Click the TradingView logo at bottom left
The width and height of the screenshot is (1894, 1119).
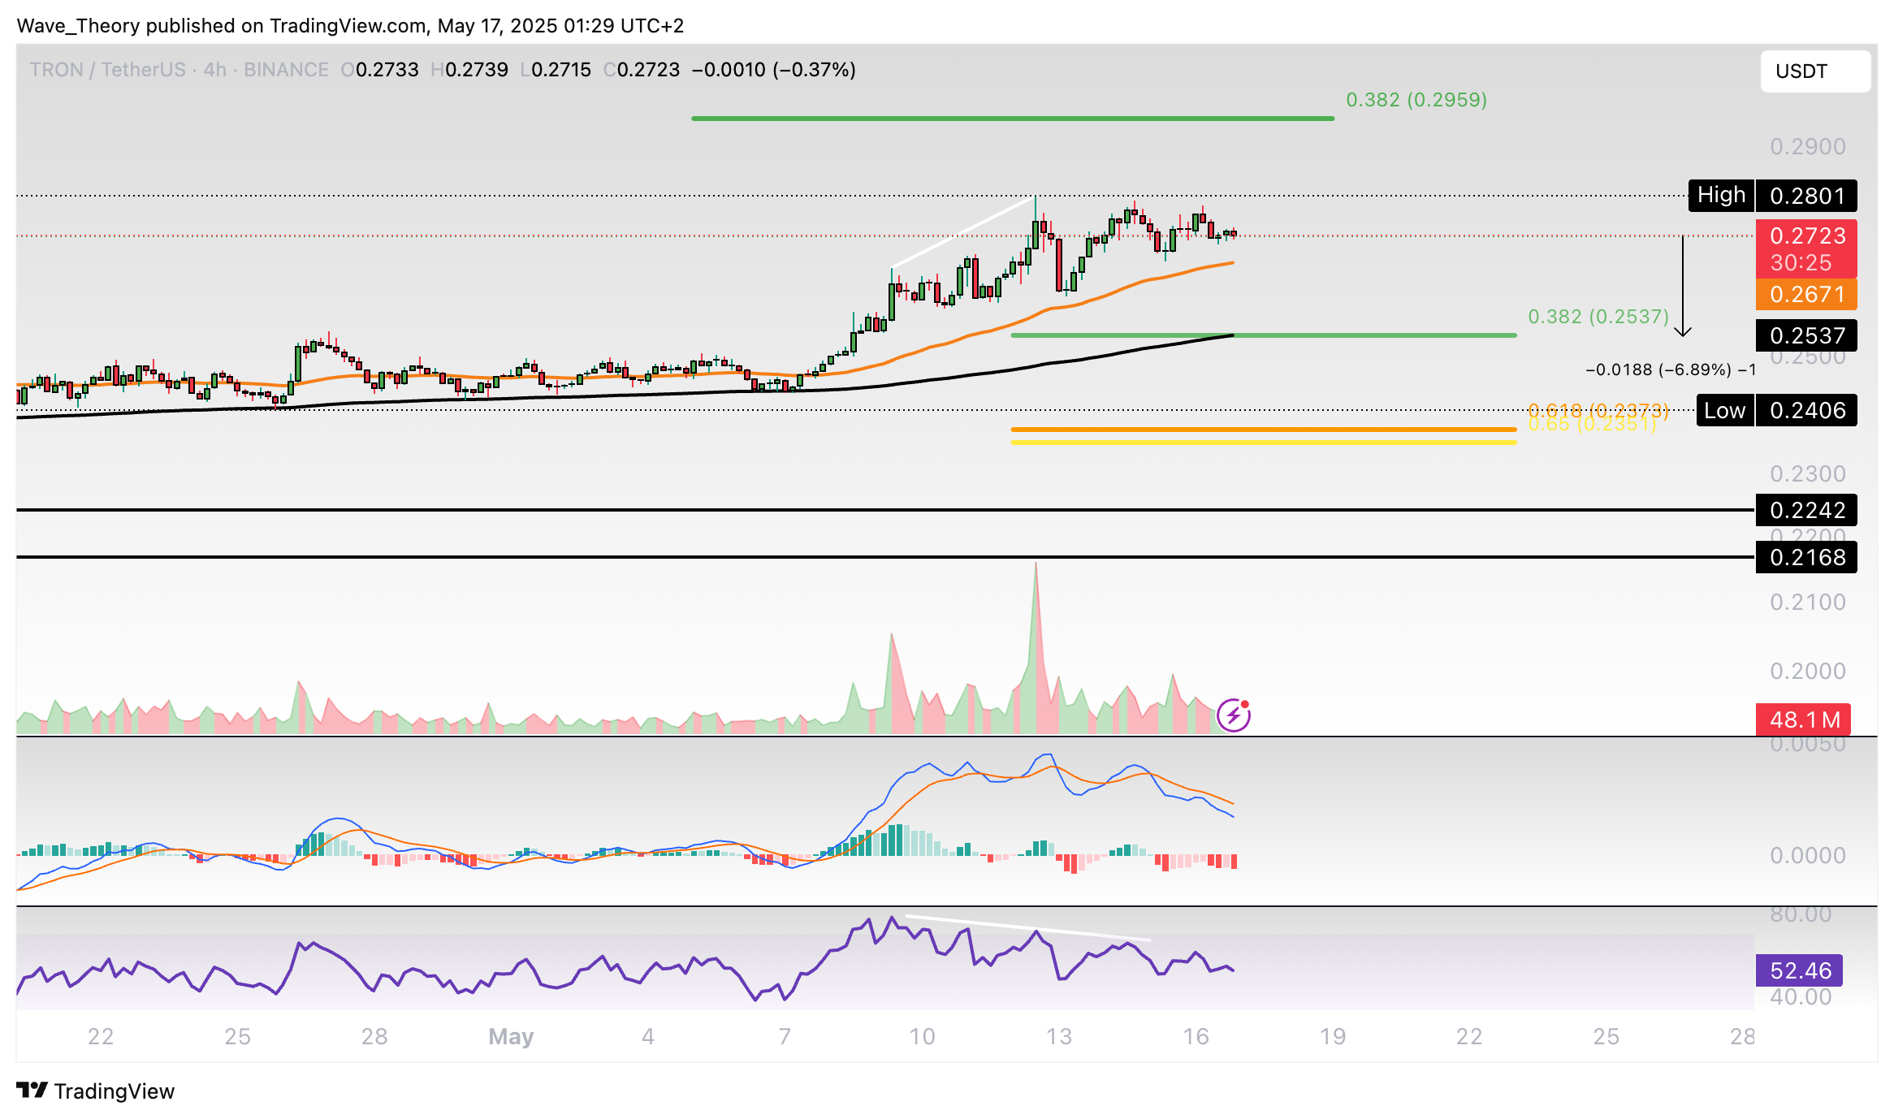[x=96, y=1091]
